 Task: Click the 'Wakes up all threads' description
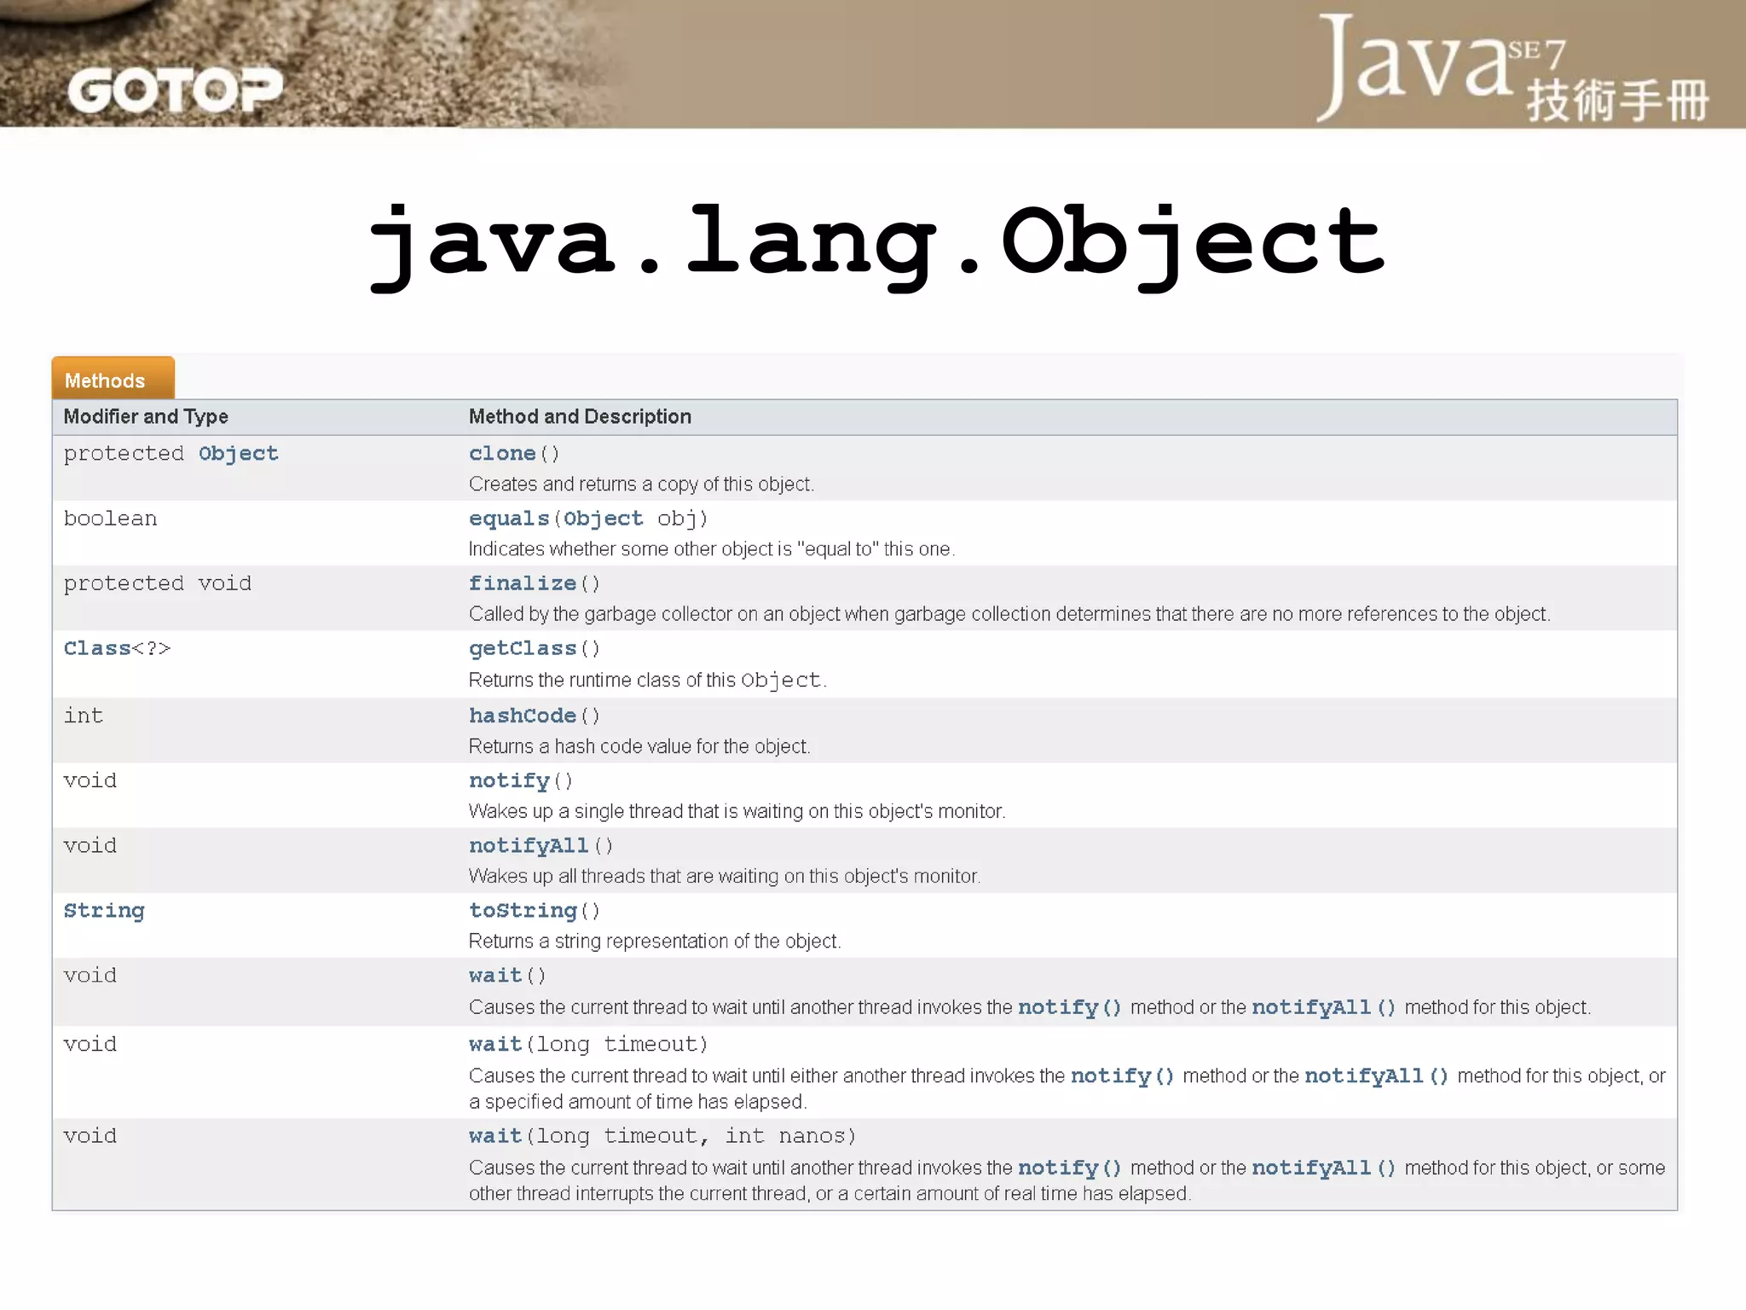click(x=725, y=876)
